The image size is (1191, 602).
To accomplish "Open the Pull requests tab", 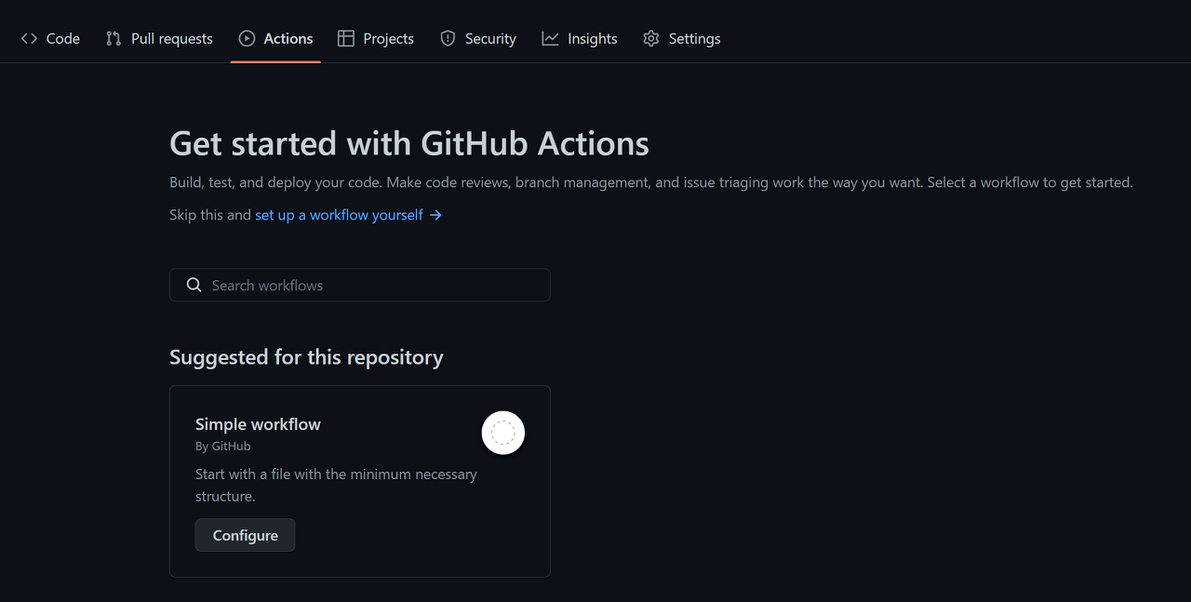I will click(159, 38).
